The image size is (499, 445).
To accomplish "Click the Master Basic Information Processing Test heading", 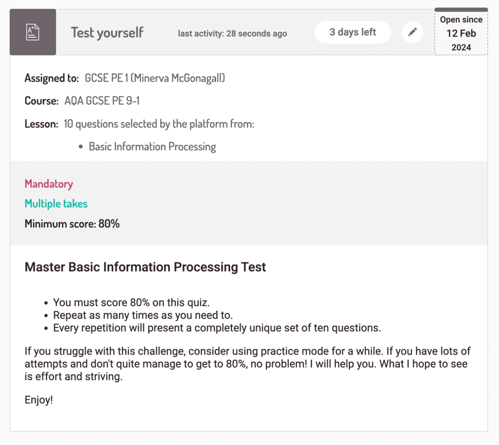I will click(x=145, y=267).
